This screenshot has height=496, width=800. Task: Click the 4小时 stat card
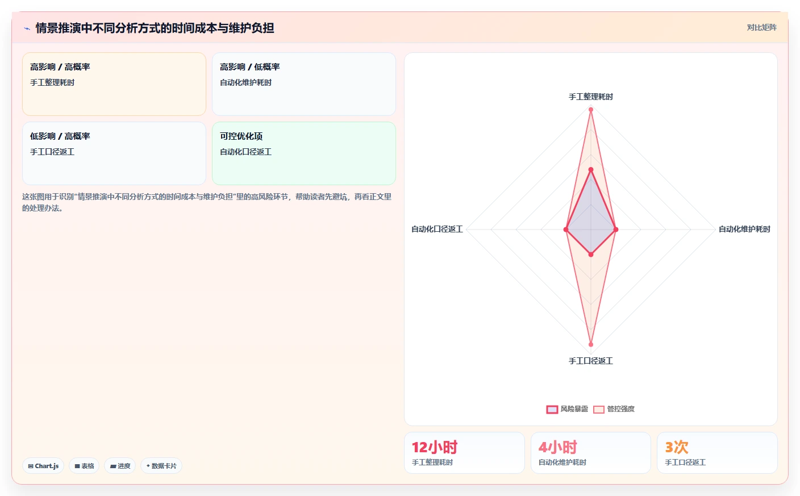point(591,453)
